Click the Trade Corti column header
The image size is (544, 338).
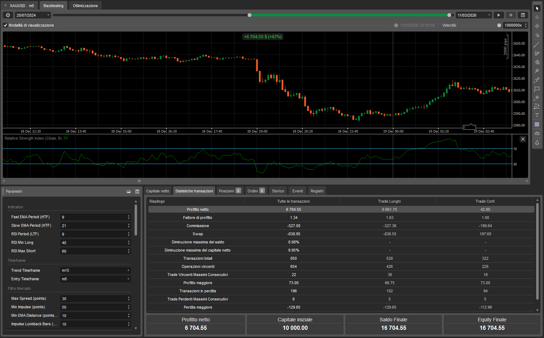485,201
